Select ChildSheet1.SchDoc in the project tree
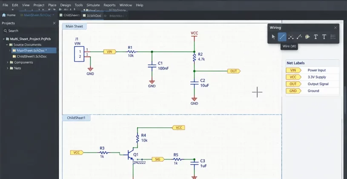Image resolution: width=347 pixels, height=179 pixels. tap(32, 57)
